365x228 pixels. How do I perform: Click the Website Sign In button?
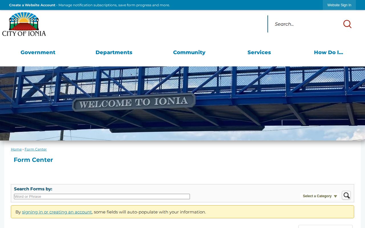(x=339, y=5)
